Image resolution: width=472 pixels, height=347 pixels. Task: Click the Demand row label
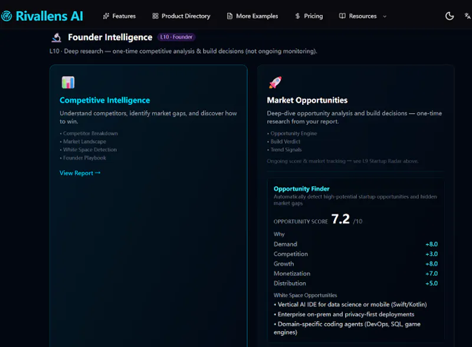click(x=286, y=244)
